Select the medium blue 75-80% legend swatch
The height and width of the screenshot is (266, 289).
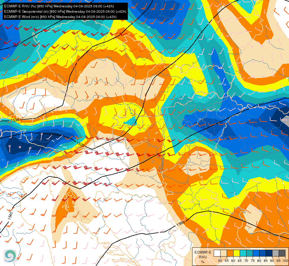(x=256, y=253)
